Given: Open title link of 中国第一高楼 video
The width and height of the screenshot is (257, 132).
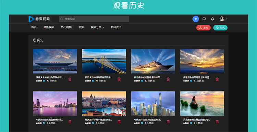Looking at the screenshot, I should (148, 120).
